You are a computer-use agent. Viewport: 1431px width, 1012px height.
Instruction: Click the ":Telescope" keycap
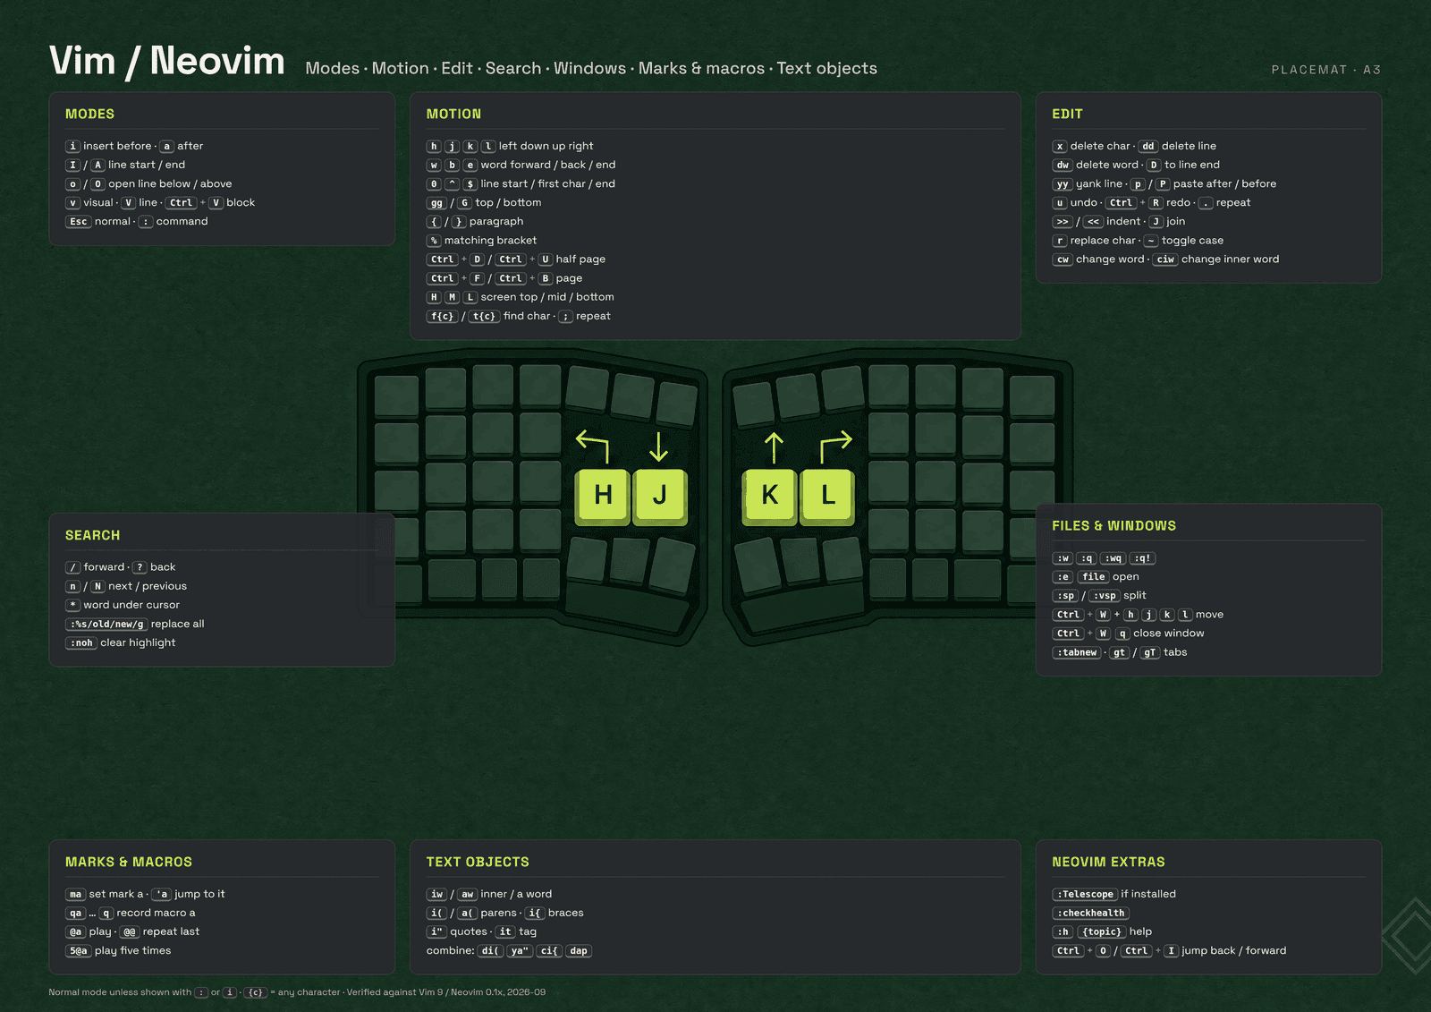[1085, 895]
